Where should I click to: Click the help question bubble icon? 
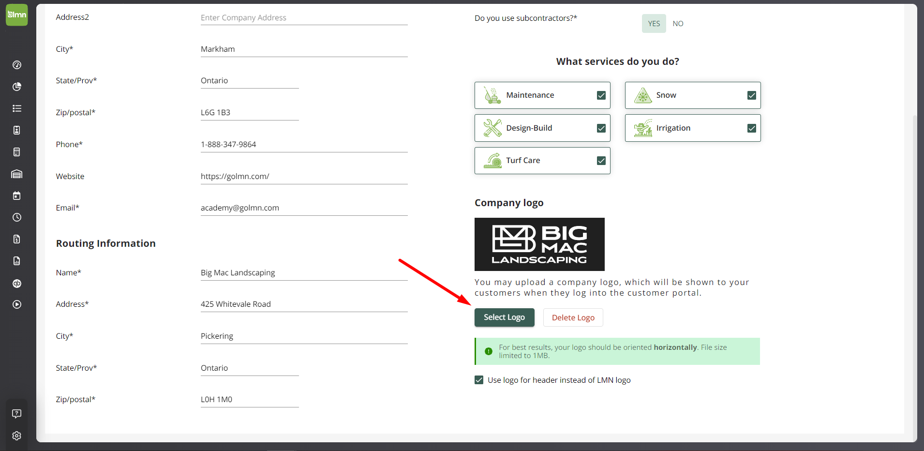pos(17,413)
